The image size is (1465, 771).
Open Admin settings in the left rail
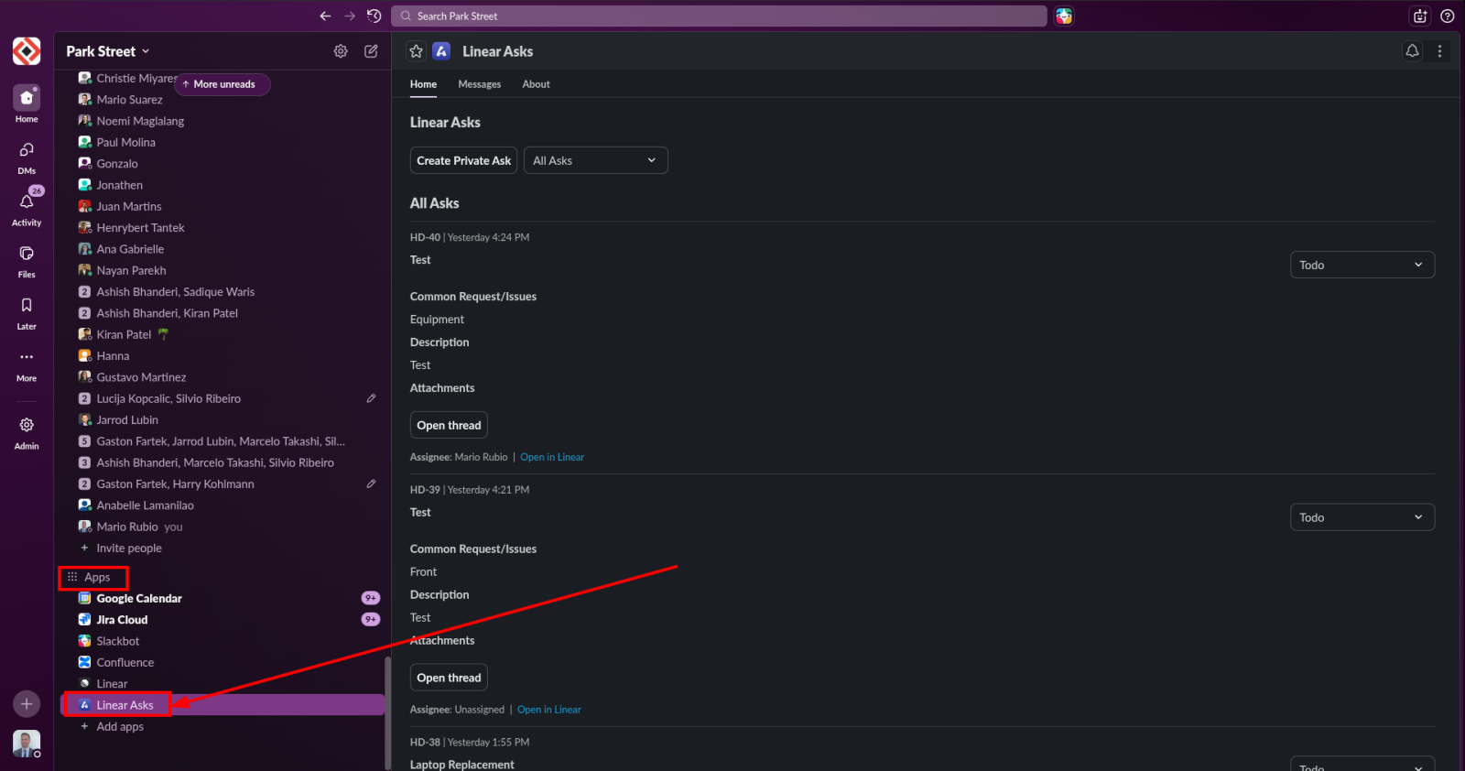click(27, 432)
